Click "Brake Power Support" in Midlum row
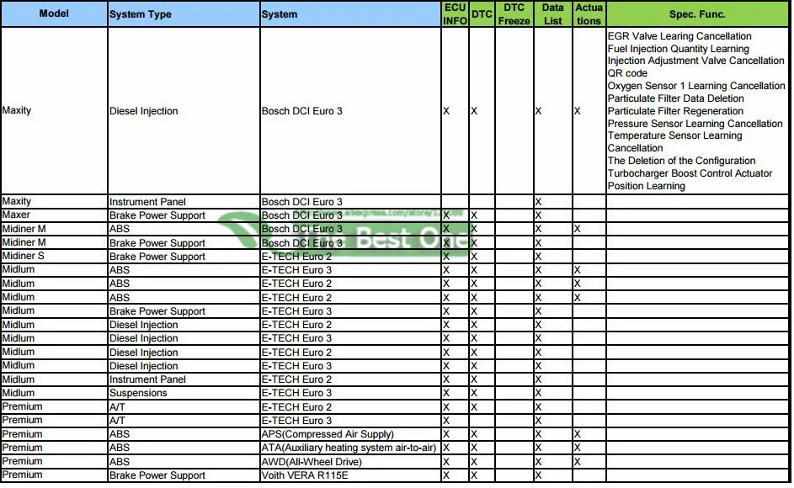The height and width of the screenshot is (488, 794). 157,310
